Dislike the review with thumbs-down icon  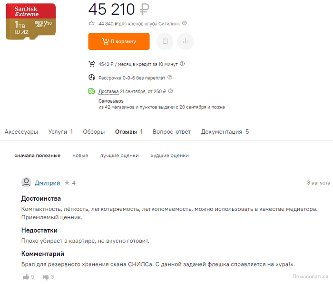(x=46, y=277)
